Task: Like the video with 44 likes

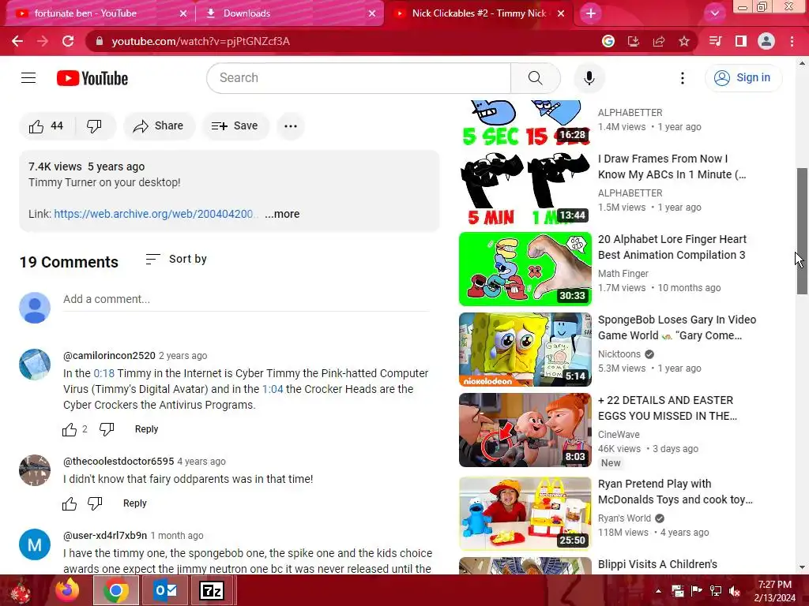Action: (x=47, y=125)
